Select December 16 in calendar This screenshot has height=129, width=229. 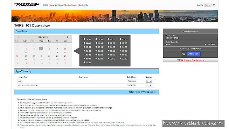coord(57,52)
